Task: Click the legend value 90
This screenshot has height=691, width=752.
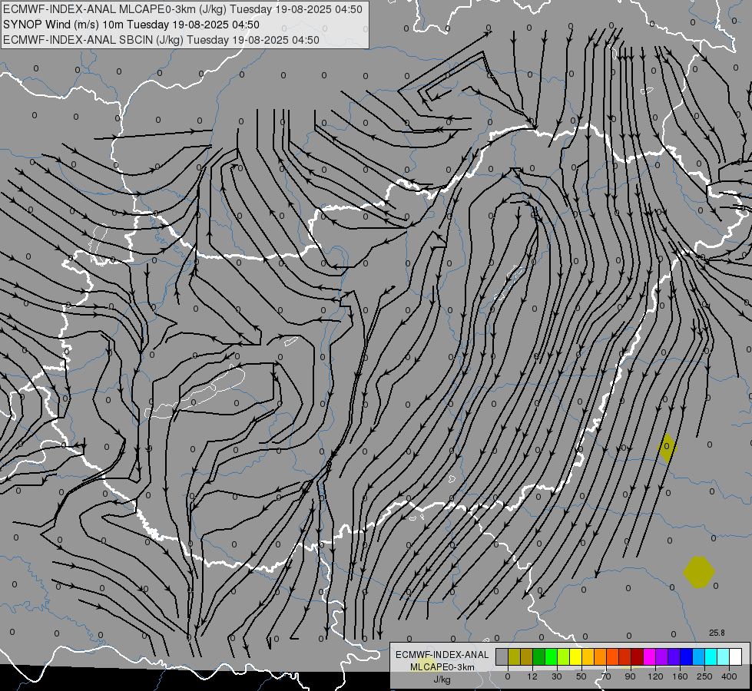Action: (630, 676)
